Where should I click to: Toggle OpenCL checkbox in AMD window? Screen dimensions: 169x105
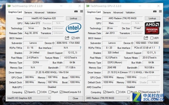point(105,92)
